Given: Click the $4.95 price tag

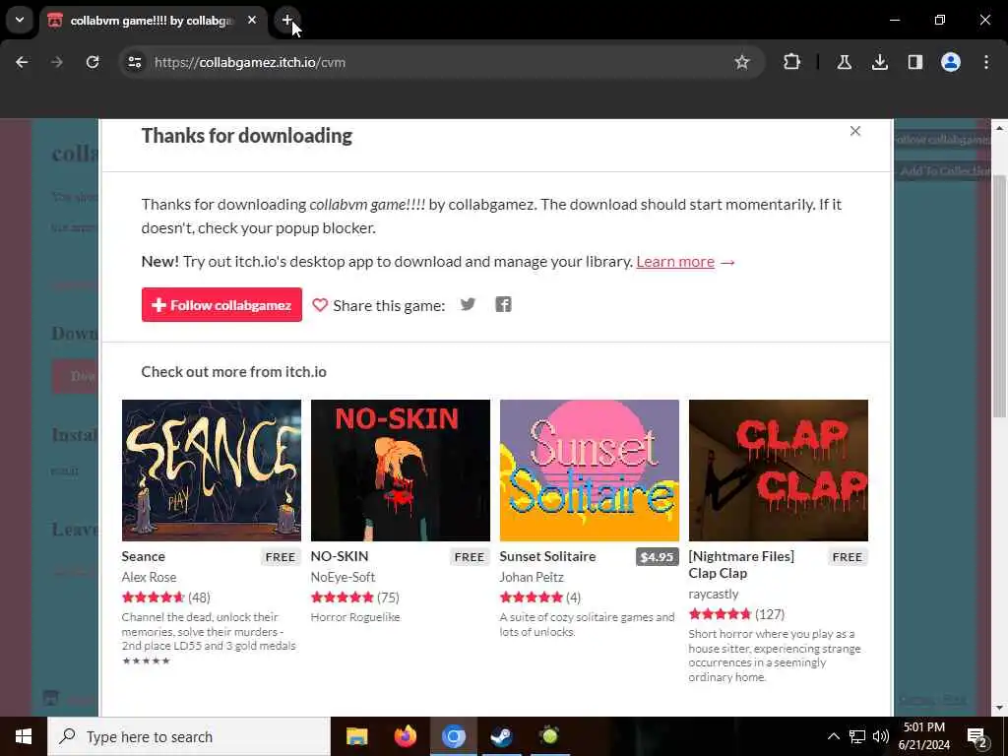Looking at the screenshot, I should click(657, 557).
